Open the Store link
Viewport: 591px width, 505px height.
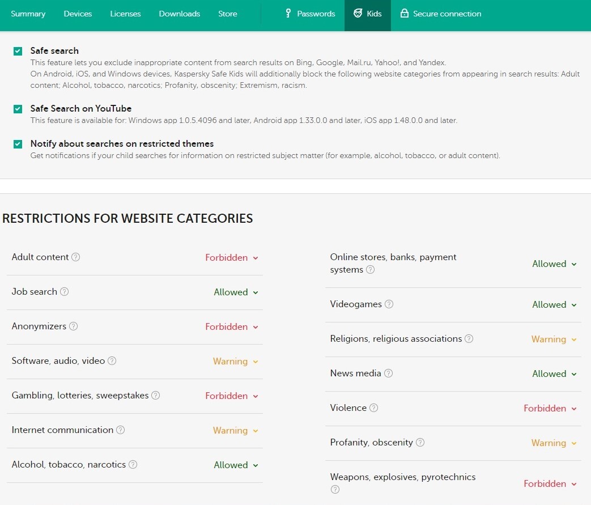[x=228, y=14]
